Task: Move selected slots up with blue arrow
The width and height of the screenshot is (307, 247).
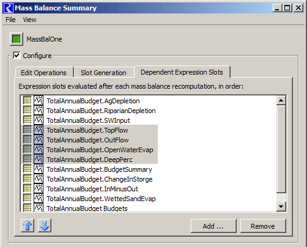Action: 28,226
